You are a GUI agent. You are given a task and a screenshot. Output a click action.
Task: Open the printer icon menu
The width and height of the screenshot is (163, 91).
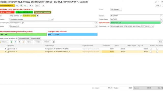point(31,6)
